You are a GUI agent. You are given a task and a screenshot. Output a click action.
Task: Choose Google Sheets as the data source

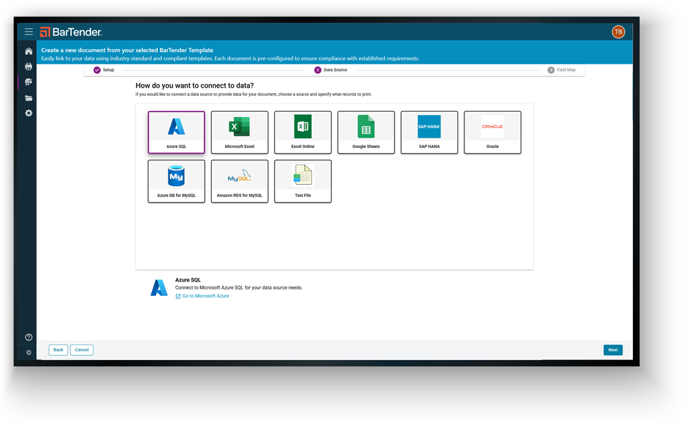coord(366,131)
